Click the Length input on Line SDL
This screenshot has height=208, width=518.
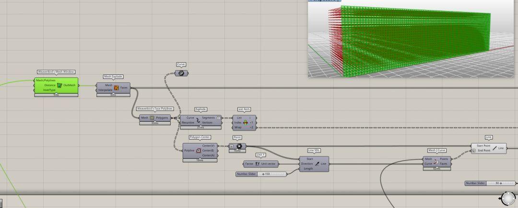click(x=308, y=168)
